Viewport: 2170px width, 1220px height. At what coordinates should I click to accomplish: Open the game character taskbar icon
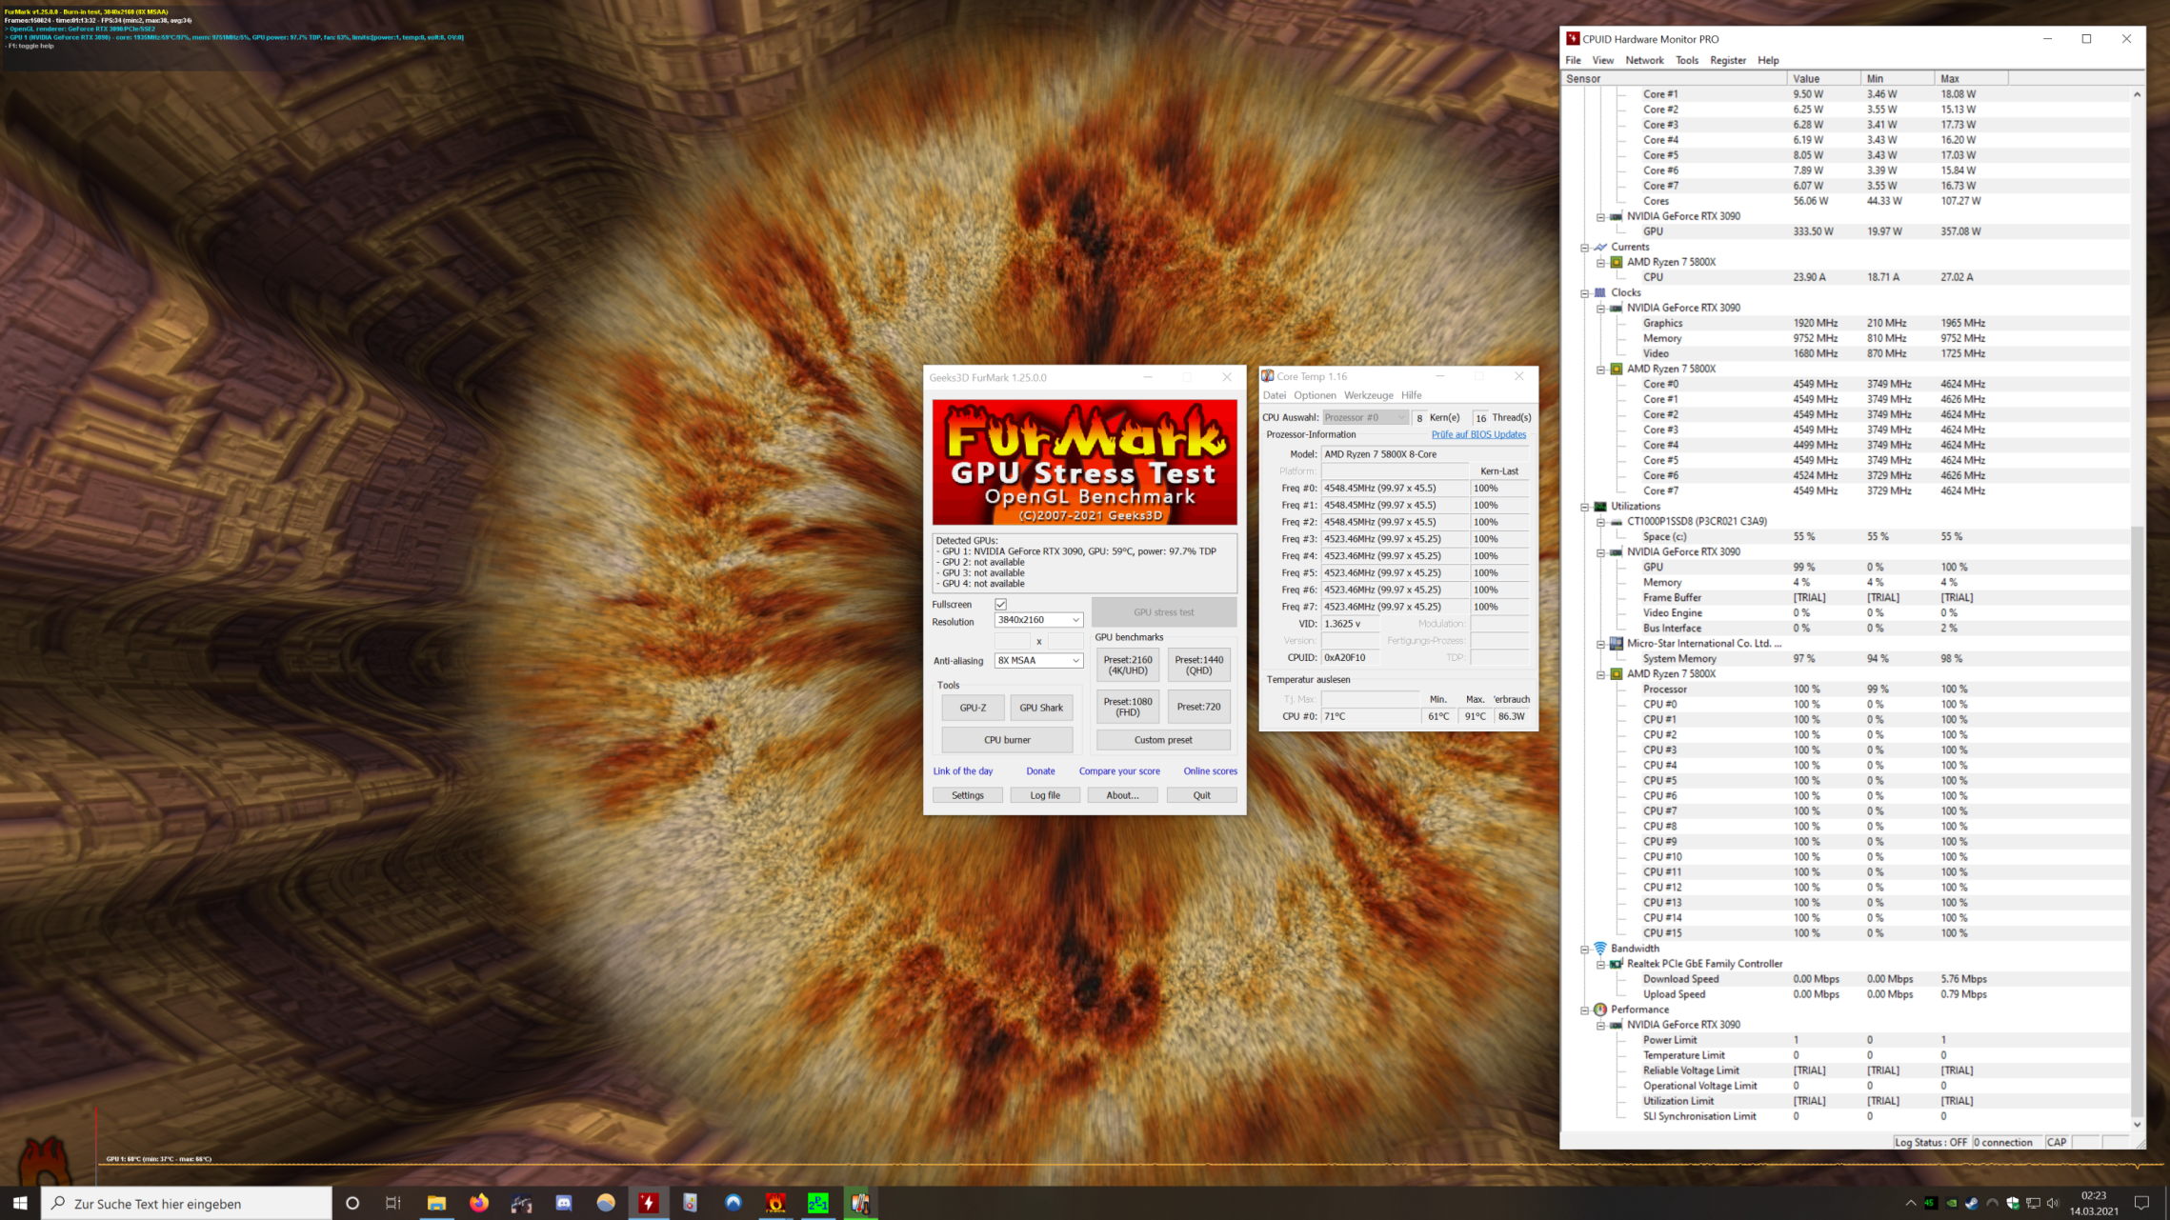[x=521, y=1203]
